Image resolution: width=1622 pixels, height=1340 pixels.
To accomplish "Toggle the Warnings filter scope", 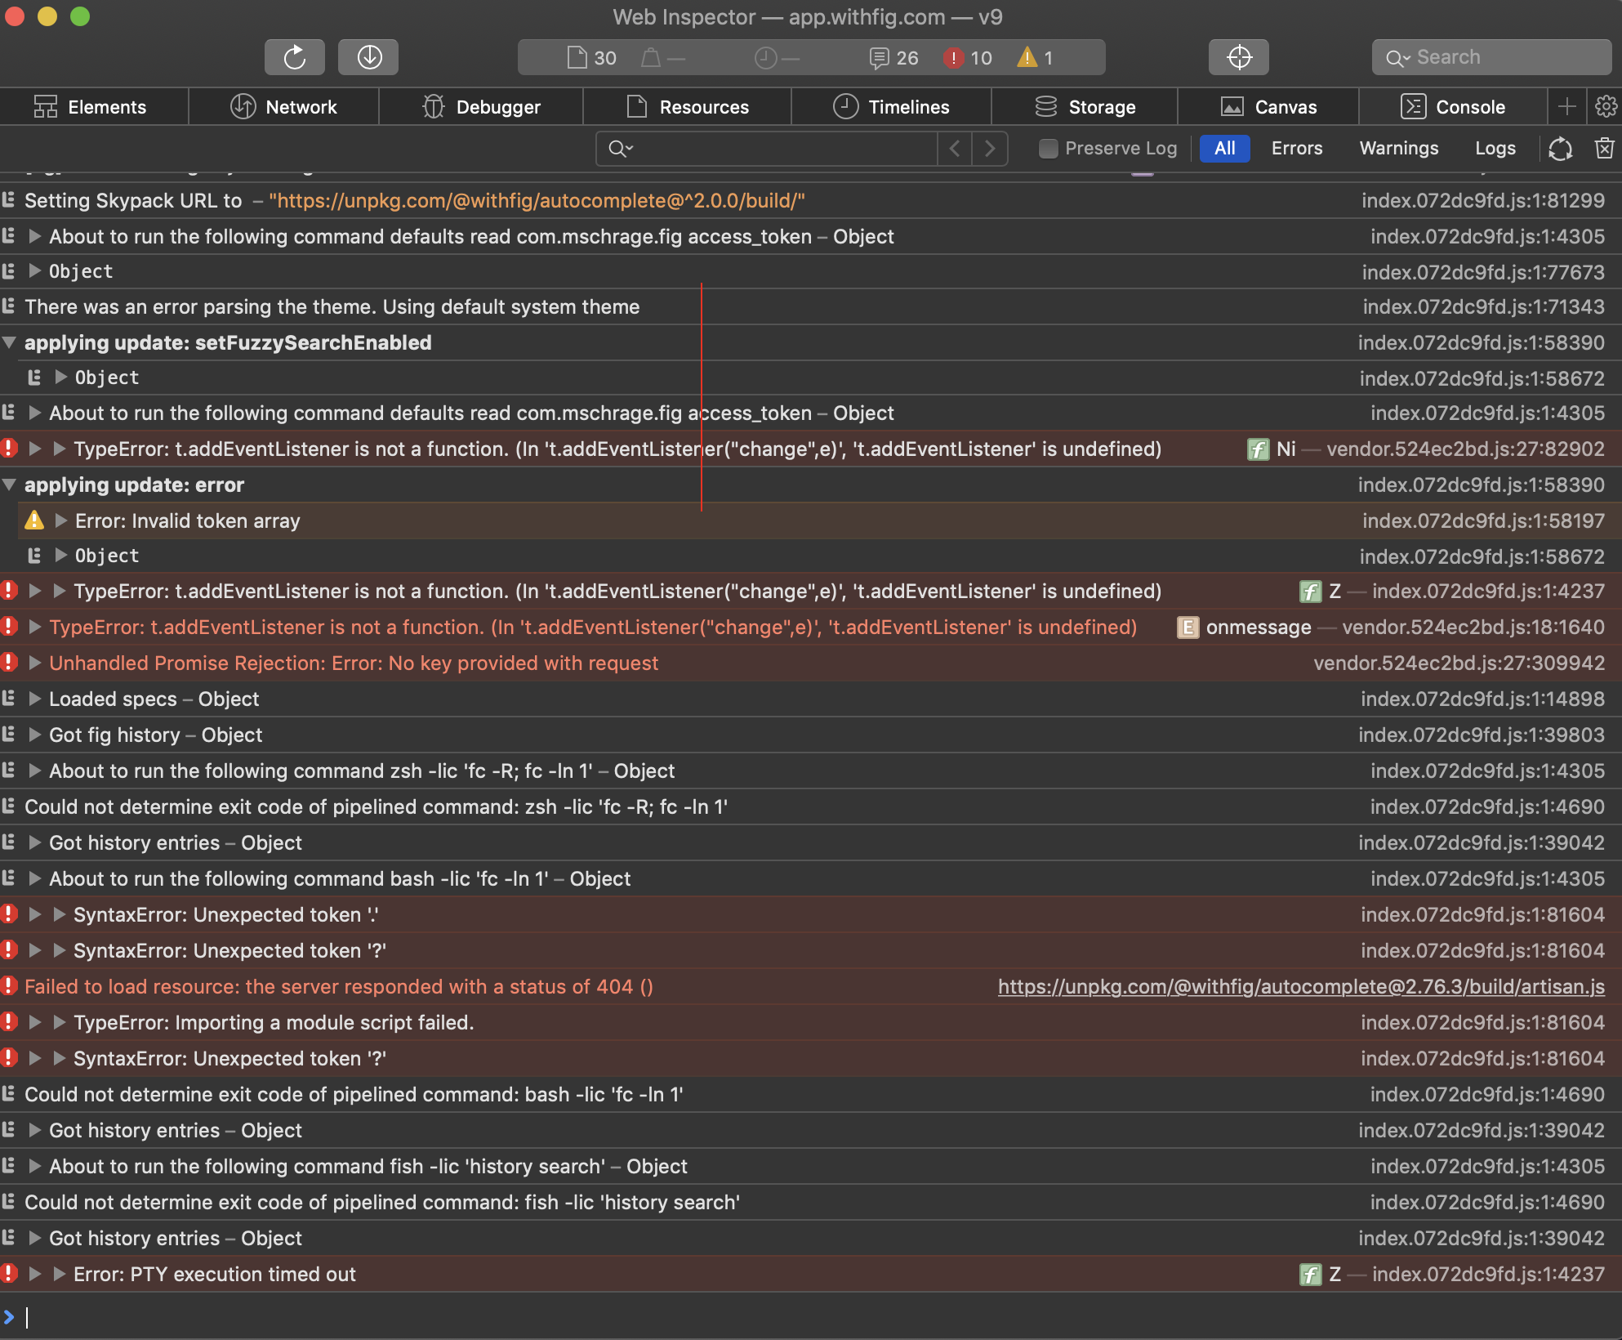I will [1398, 148].
